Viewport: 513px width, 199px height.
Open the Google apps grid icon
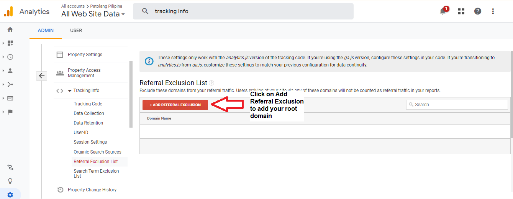(461, 11)
